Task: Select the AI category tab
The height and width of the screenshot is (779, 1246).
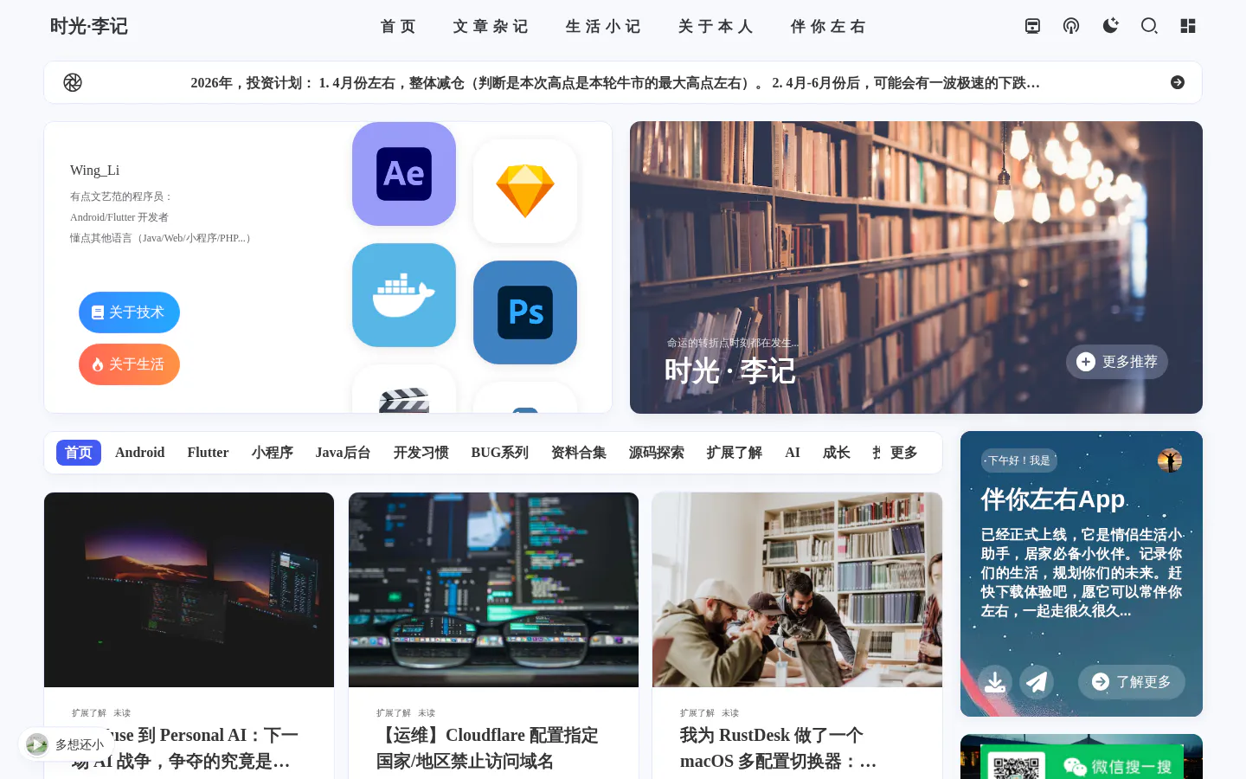Action: tap(793, 453)
